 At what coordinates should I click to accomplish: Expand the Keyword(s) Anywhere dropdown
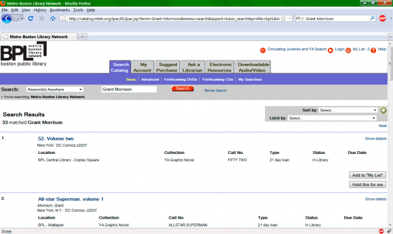click(54, 89)
